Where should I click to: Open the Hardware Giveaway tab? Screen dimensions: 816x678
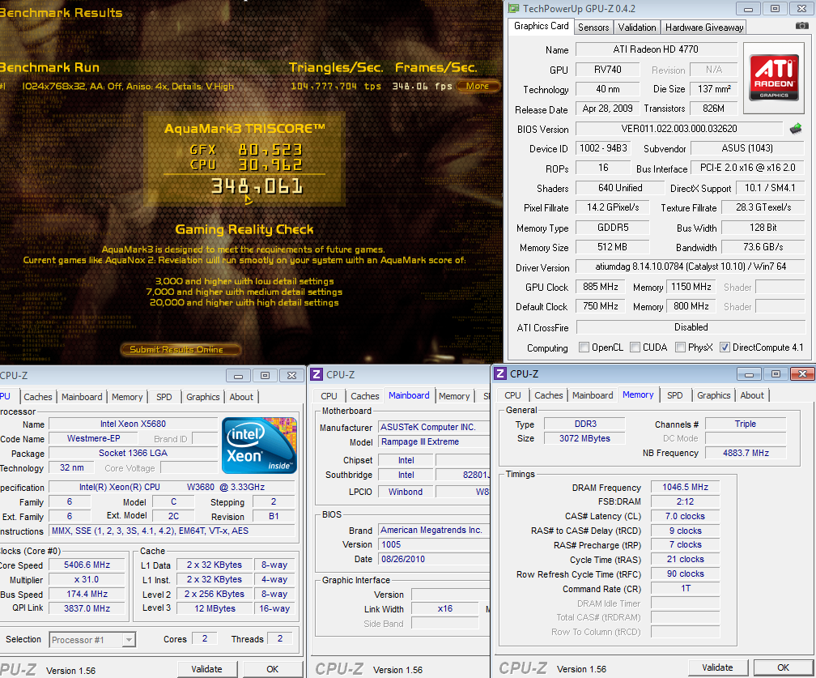[703, 27]
